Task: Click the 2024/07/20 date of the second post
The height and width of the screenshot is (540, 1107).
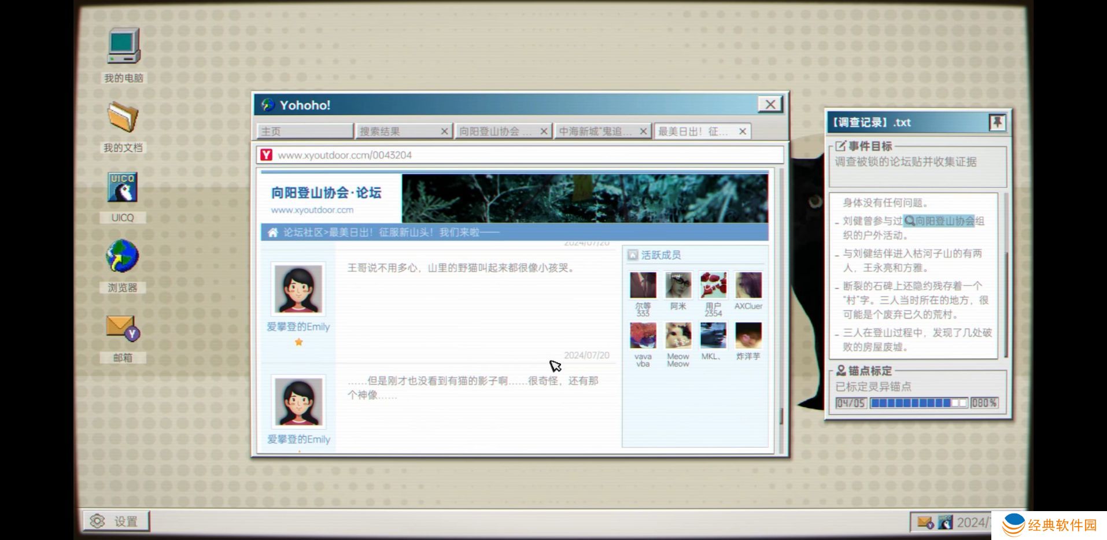Action: click(586, 355)
